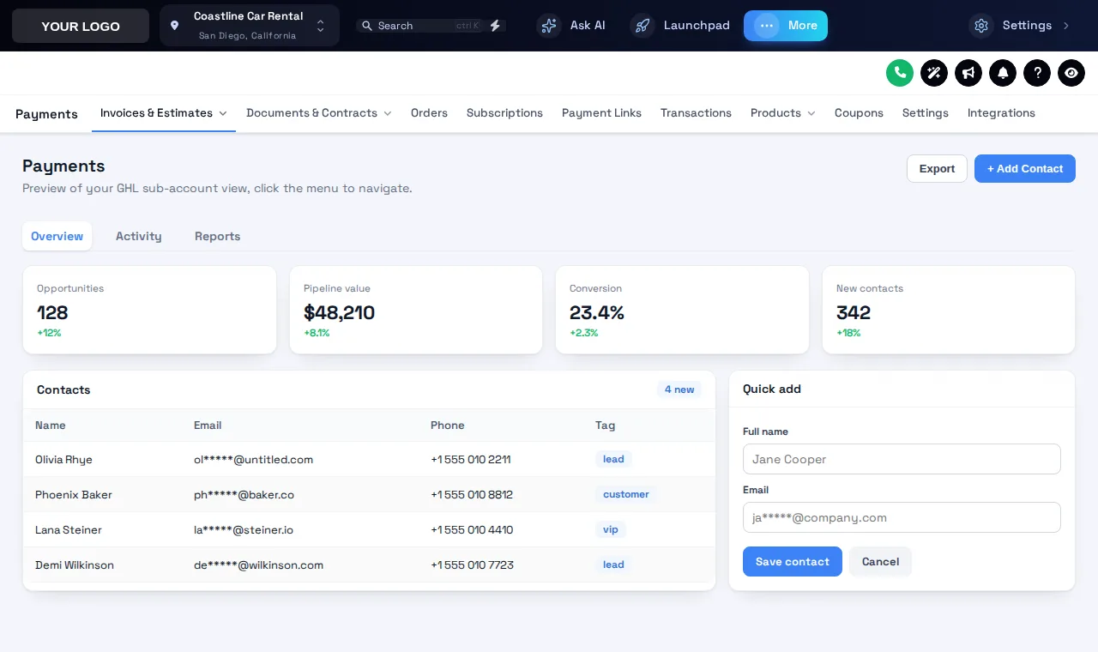Toggle the eye preview icon
Viewport: 1098px width, 652px height.
1071,73
